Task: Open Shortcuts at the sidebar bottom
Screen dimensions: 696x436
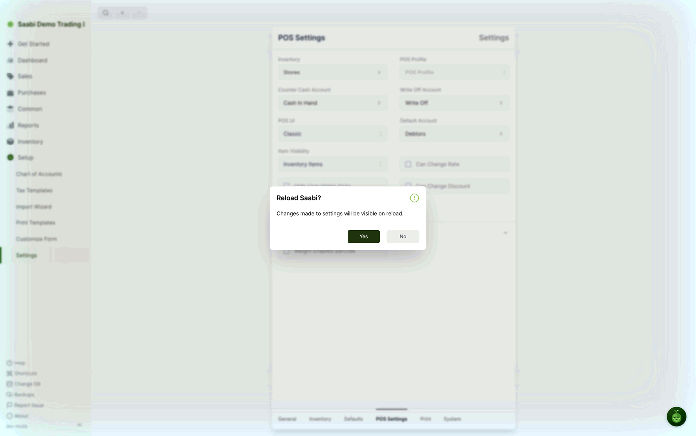Action: [x=22, y=373]
